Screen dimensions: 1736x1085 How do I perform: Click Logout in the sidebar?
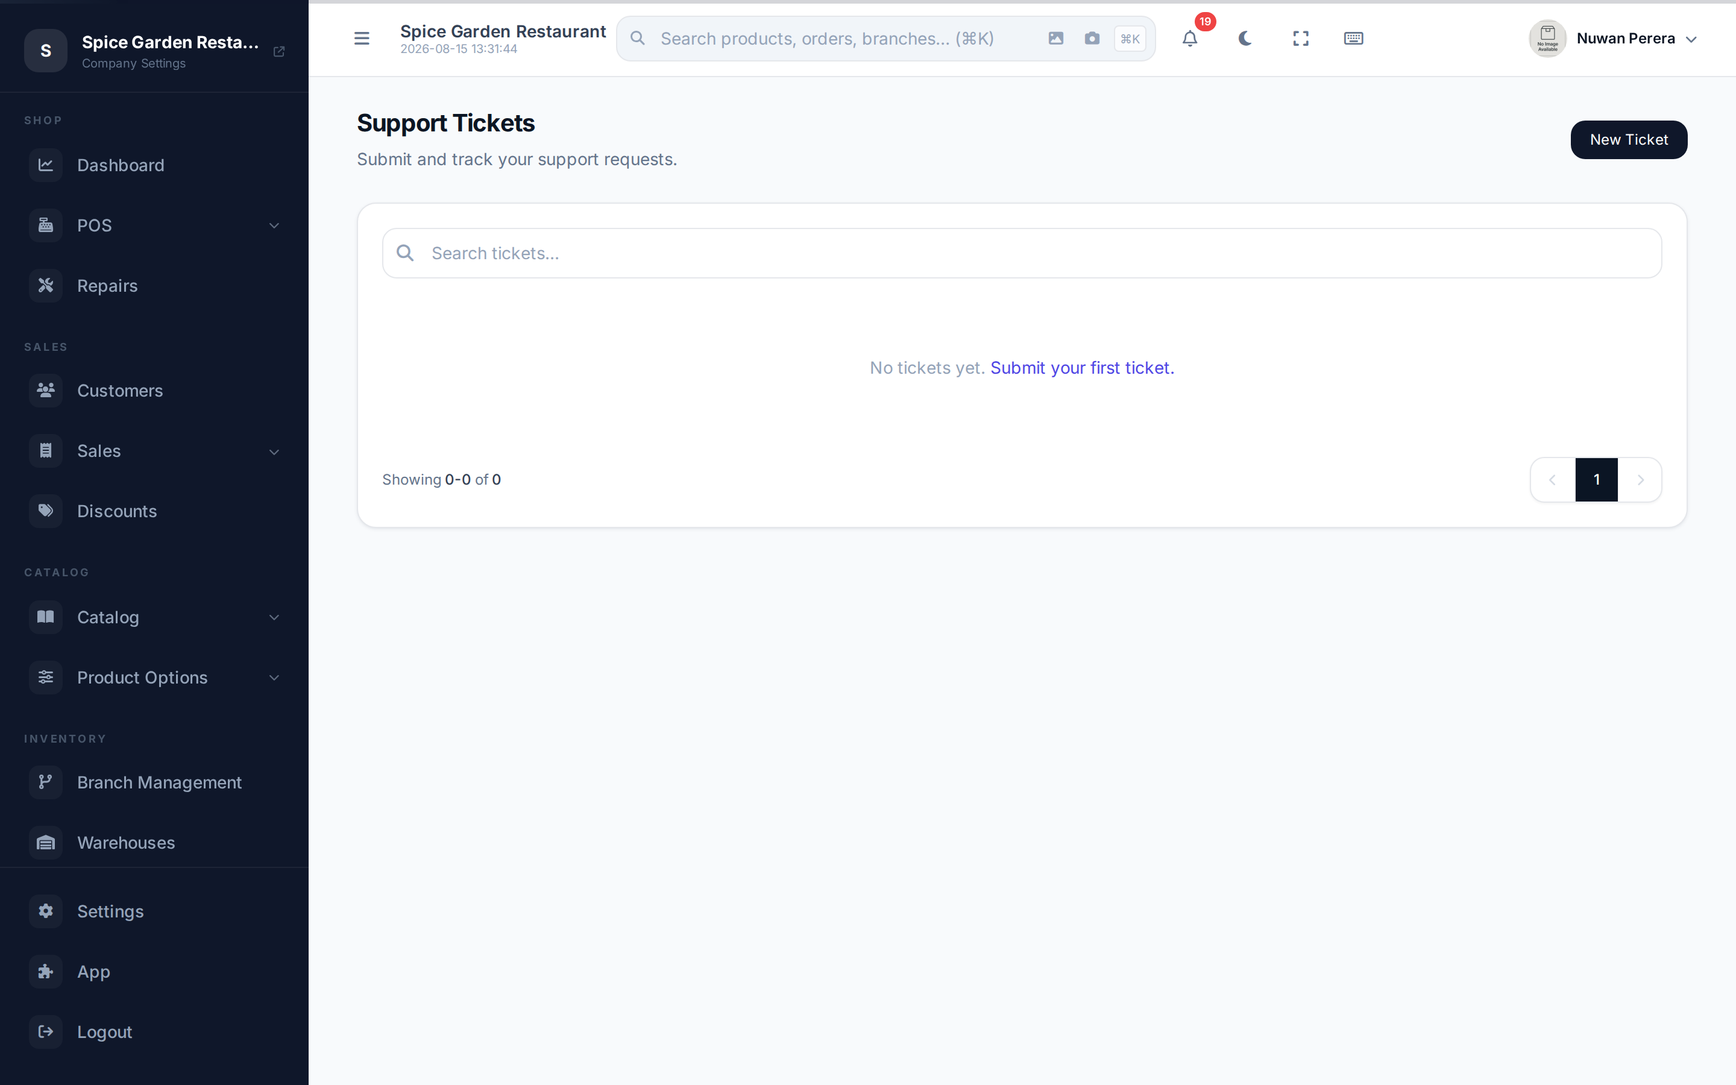(x=154, y=1032)
